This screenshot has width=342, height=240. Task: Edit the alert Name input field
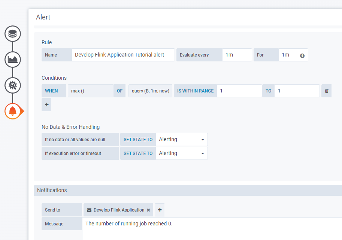click(x=124, y=55)
